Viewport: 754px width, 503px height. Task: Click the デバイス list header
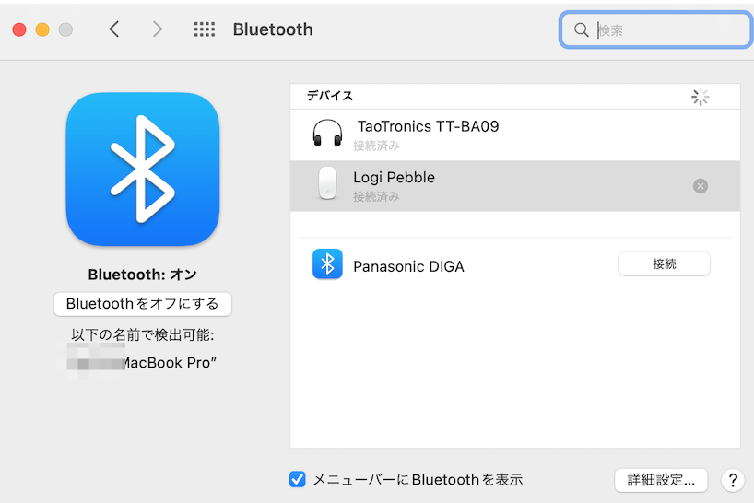click(x=330, y=96)
